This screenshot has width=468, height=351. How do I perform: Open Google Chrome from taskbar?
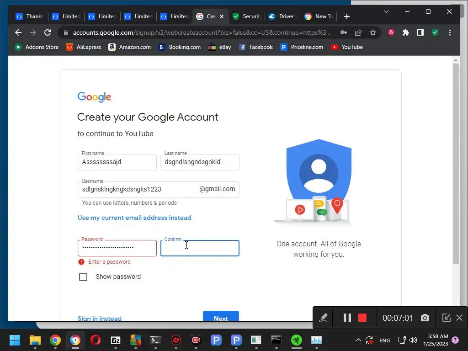55,340
